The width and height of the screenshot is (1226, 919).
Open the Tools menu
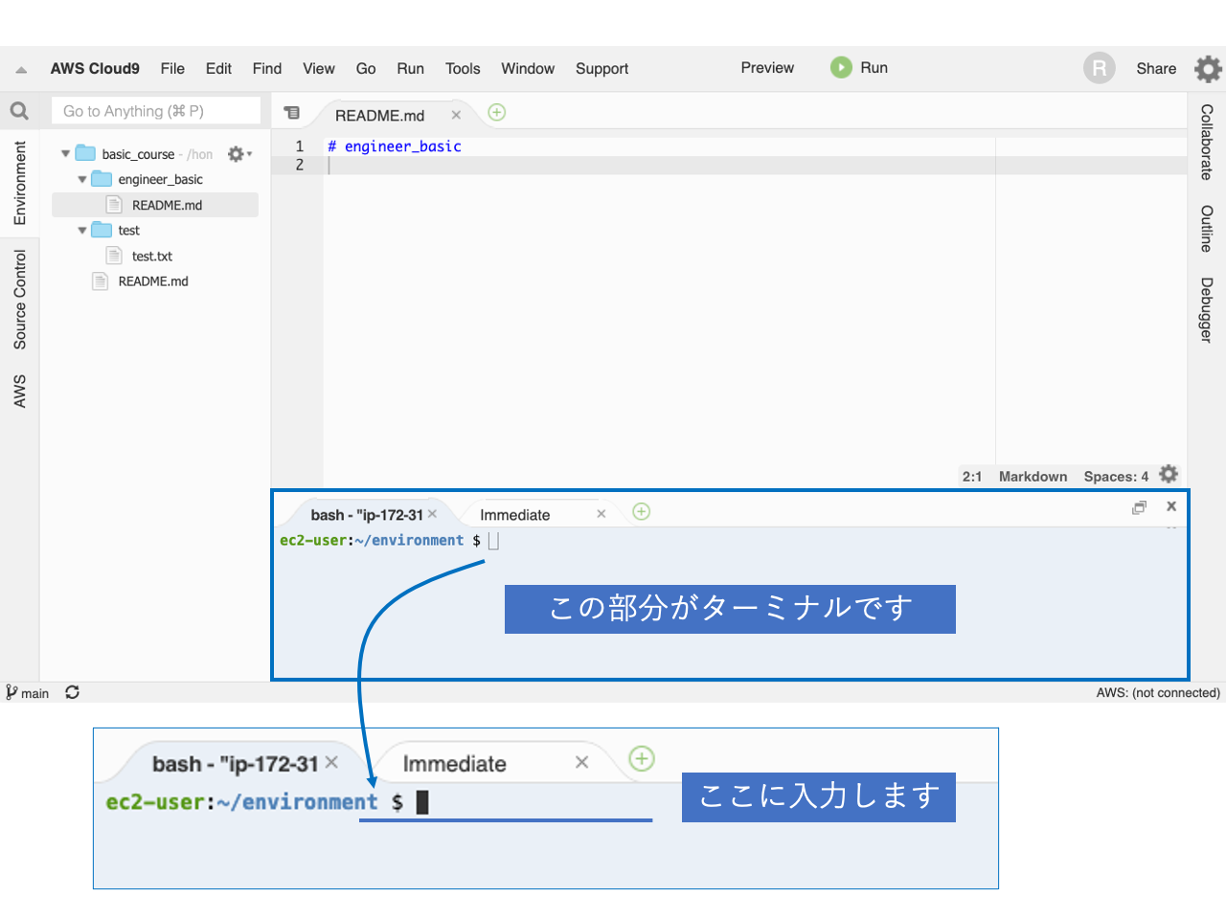(463, 69)
